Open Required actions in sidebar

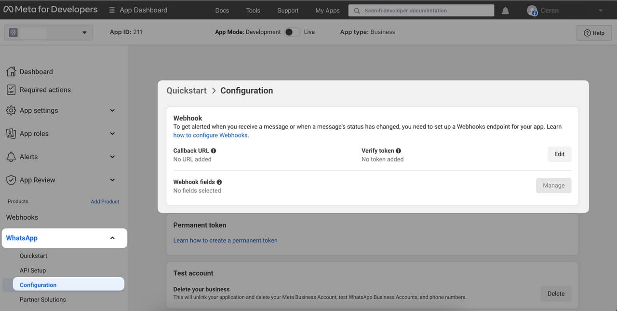(x=45, y=90)
